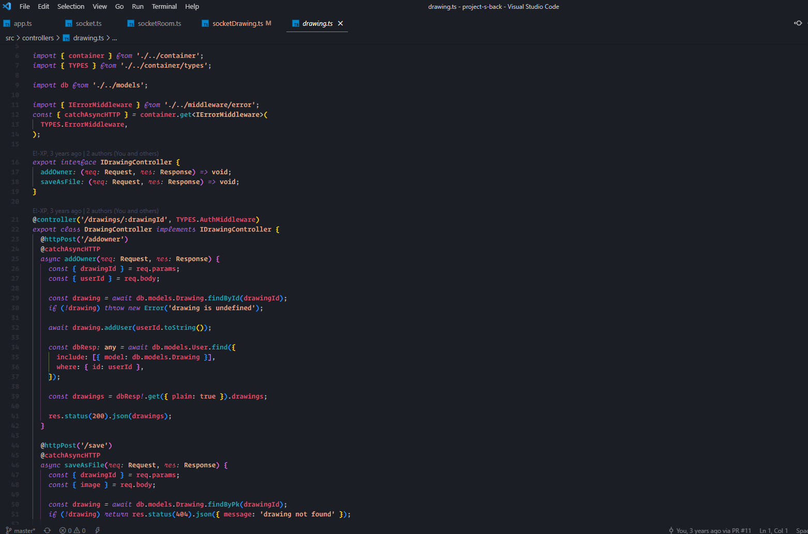Viewport: 808px width, 534px height.
Task: Open the File menu
Action: pyautogui.click(x=25, y=6)
